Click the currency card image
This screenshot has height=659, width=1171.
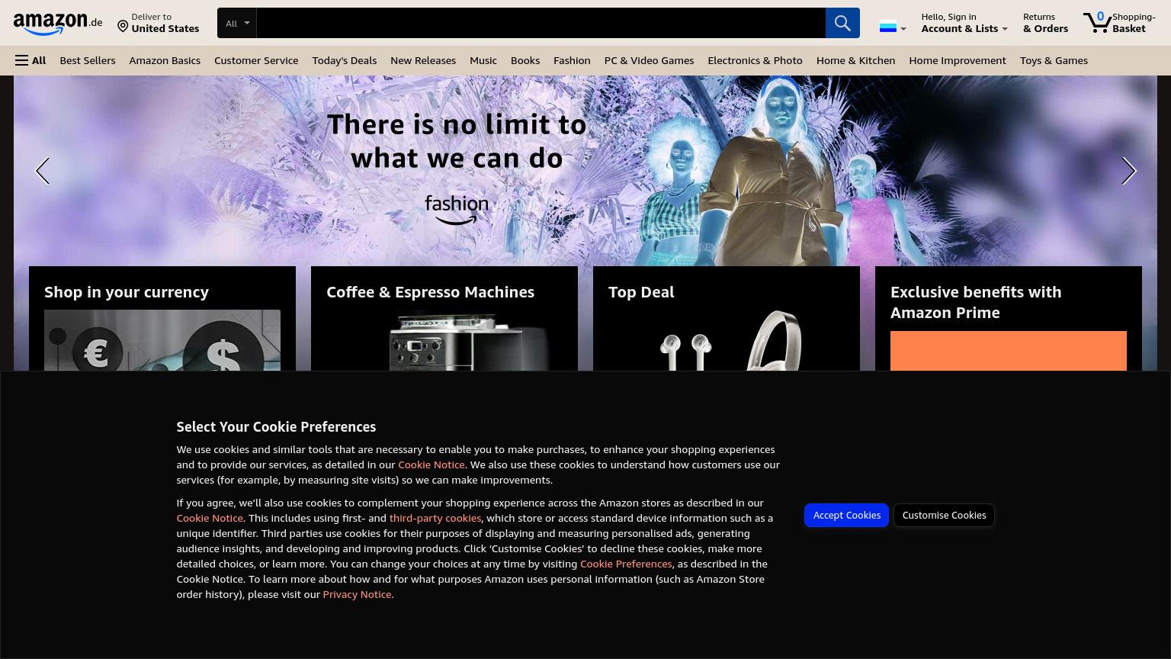click(x=162, y=340)
